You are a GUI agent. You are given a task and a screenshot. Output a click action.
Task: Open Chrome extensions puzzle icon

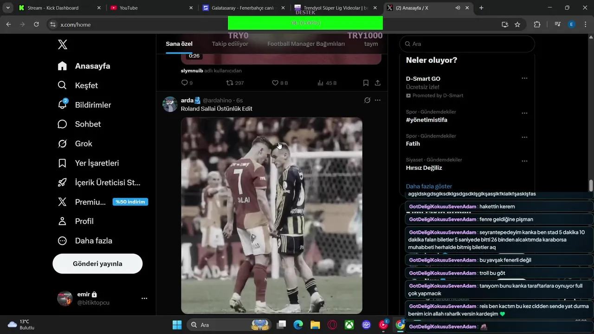pos(537,25)
